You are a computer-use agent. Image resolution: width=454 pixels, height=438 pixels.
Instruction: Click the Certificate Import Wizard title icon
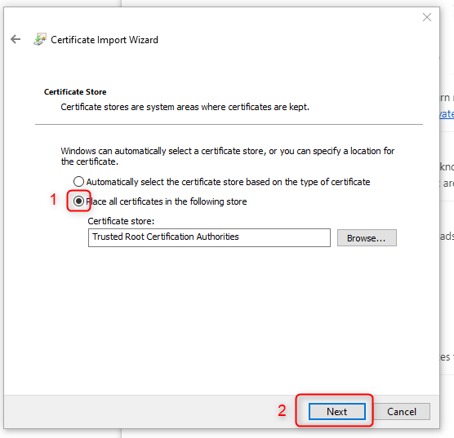click(x=40, y=39)
